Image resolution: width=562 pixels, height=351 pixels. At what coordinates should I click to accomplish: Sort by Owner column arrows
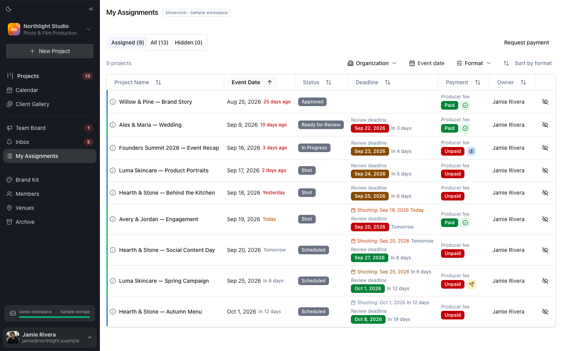523,82
